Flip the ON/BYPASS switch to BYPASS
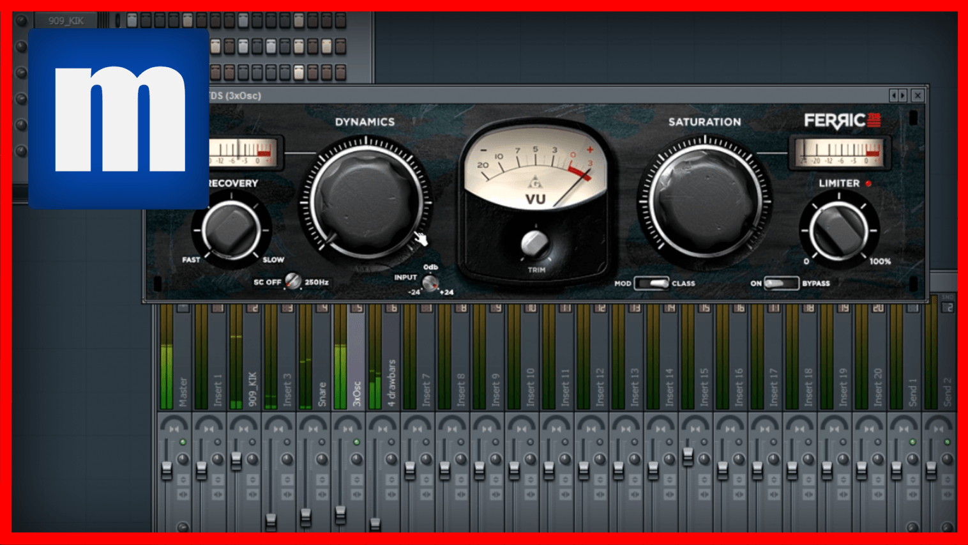 coord(790,283)
